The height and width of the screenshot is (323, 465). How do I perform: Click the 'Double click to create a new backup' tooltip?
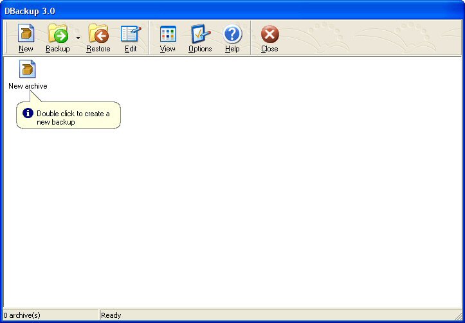69,116
